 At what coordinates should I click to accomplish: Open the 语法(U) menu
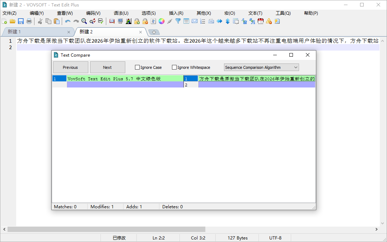[121, 13]
